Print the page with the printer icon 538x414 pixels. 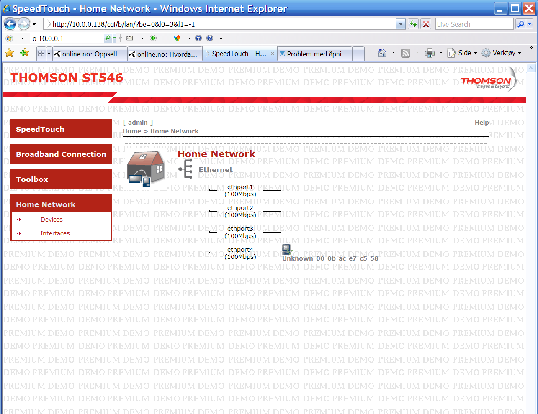430,53
